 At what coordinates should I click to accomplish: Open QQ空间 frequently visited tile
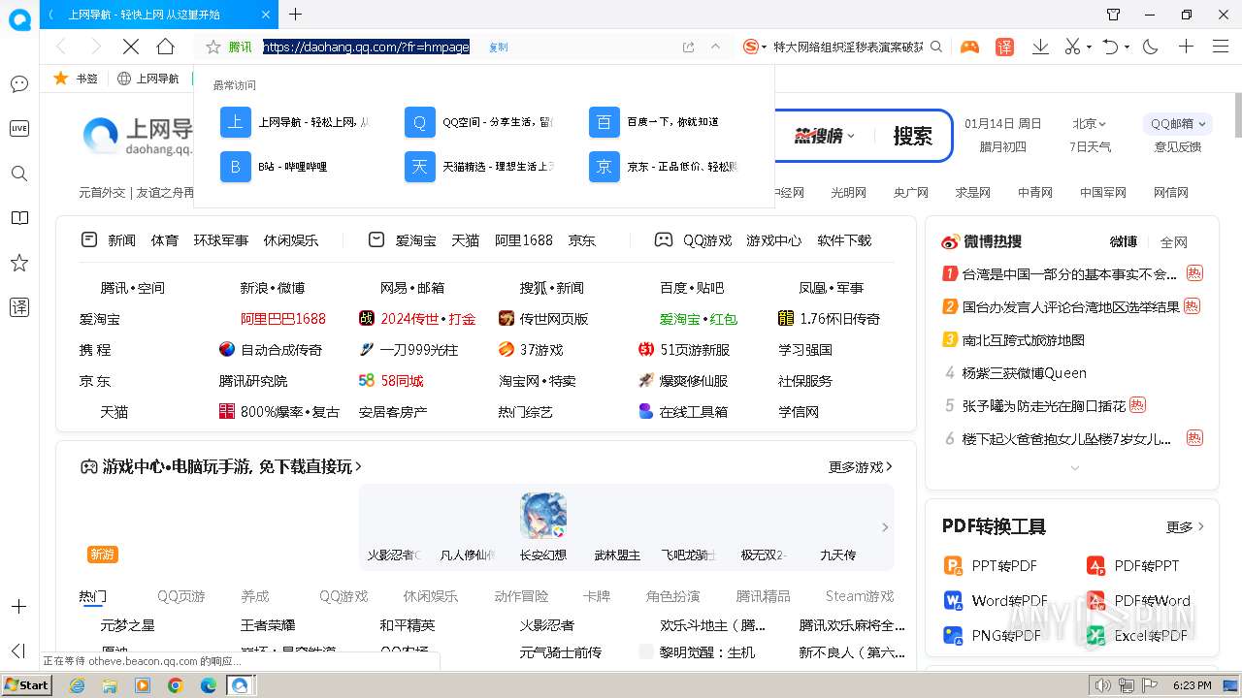[x=479, y=122]
